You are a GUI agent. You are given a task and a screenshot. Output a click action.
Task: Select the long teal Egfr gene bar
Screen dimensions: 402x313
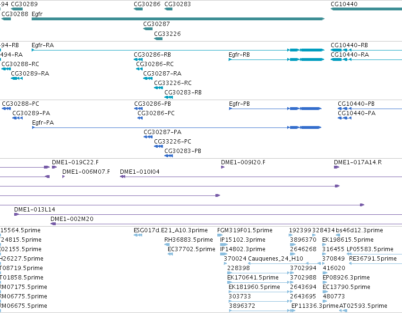click(x=178, y=19)
